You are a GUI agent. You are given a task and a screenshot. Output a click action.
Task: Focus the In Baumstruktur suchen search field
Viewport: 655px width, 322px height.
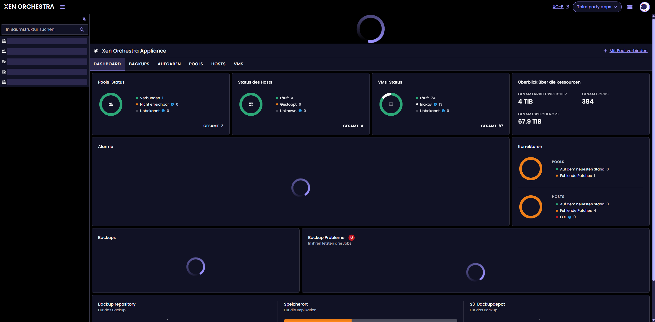click(x=41, y=29)
